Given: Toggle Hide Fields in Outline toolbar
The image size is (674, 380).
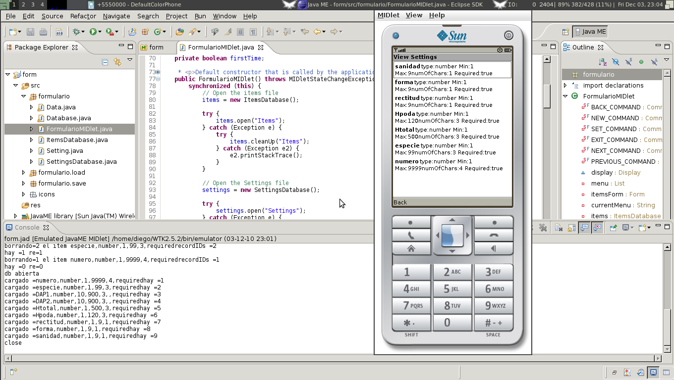Looking at the screenshot, I should tap(616, 62).
